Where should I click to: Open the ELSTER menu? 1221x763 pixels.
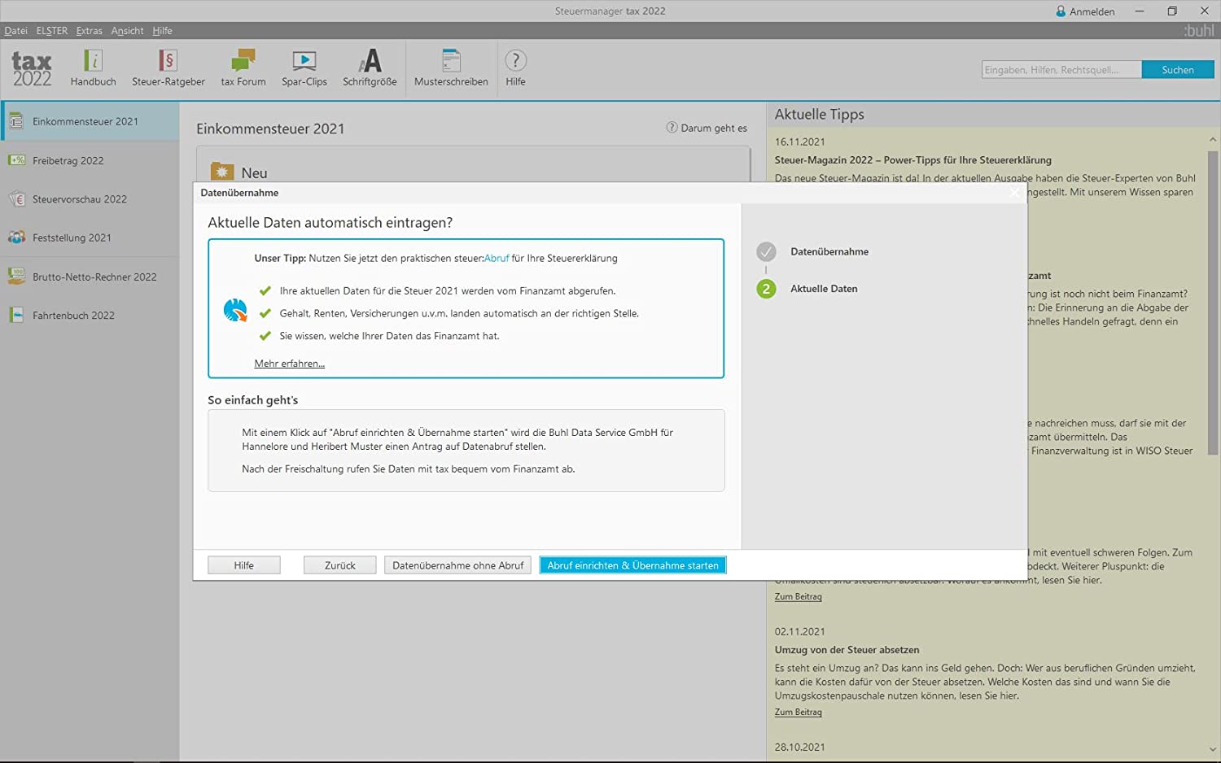(52, 31)
